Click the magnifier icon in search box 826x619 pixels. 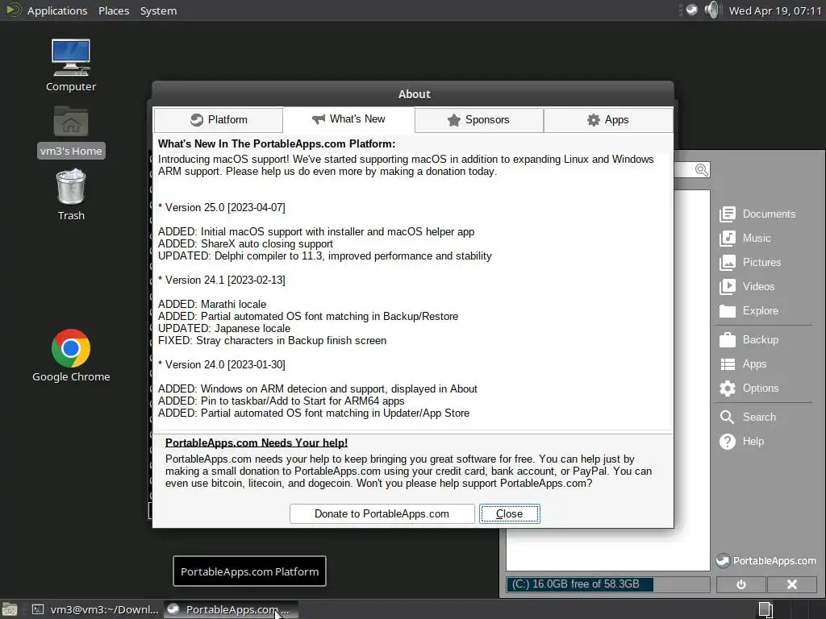coord(701,170)
